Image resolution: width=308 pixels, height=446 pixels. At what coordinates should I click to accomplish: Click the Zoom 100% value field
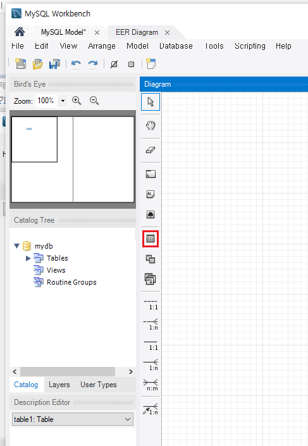click(46, 101)
